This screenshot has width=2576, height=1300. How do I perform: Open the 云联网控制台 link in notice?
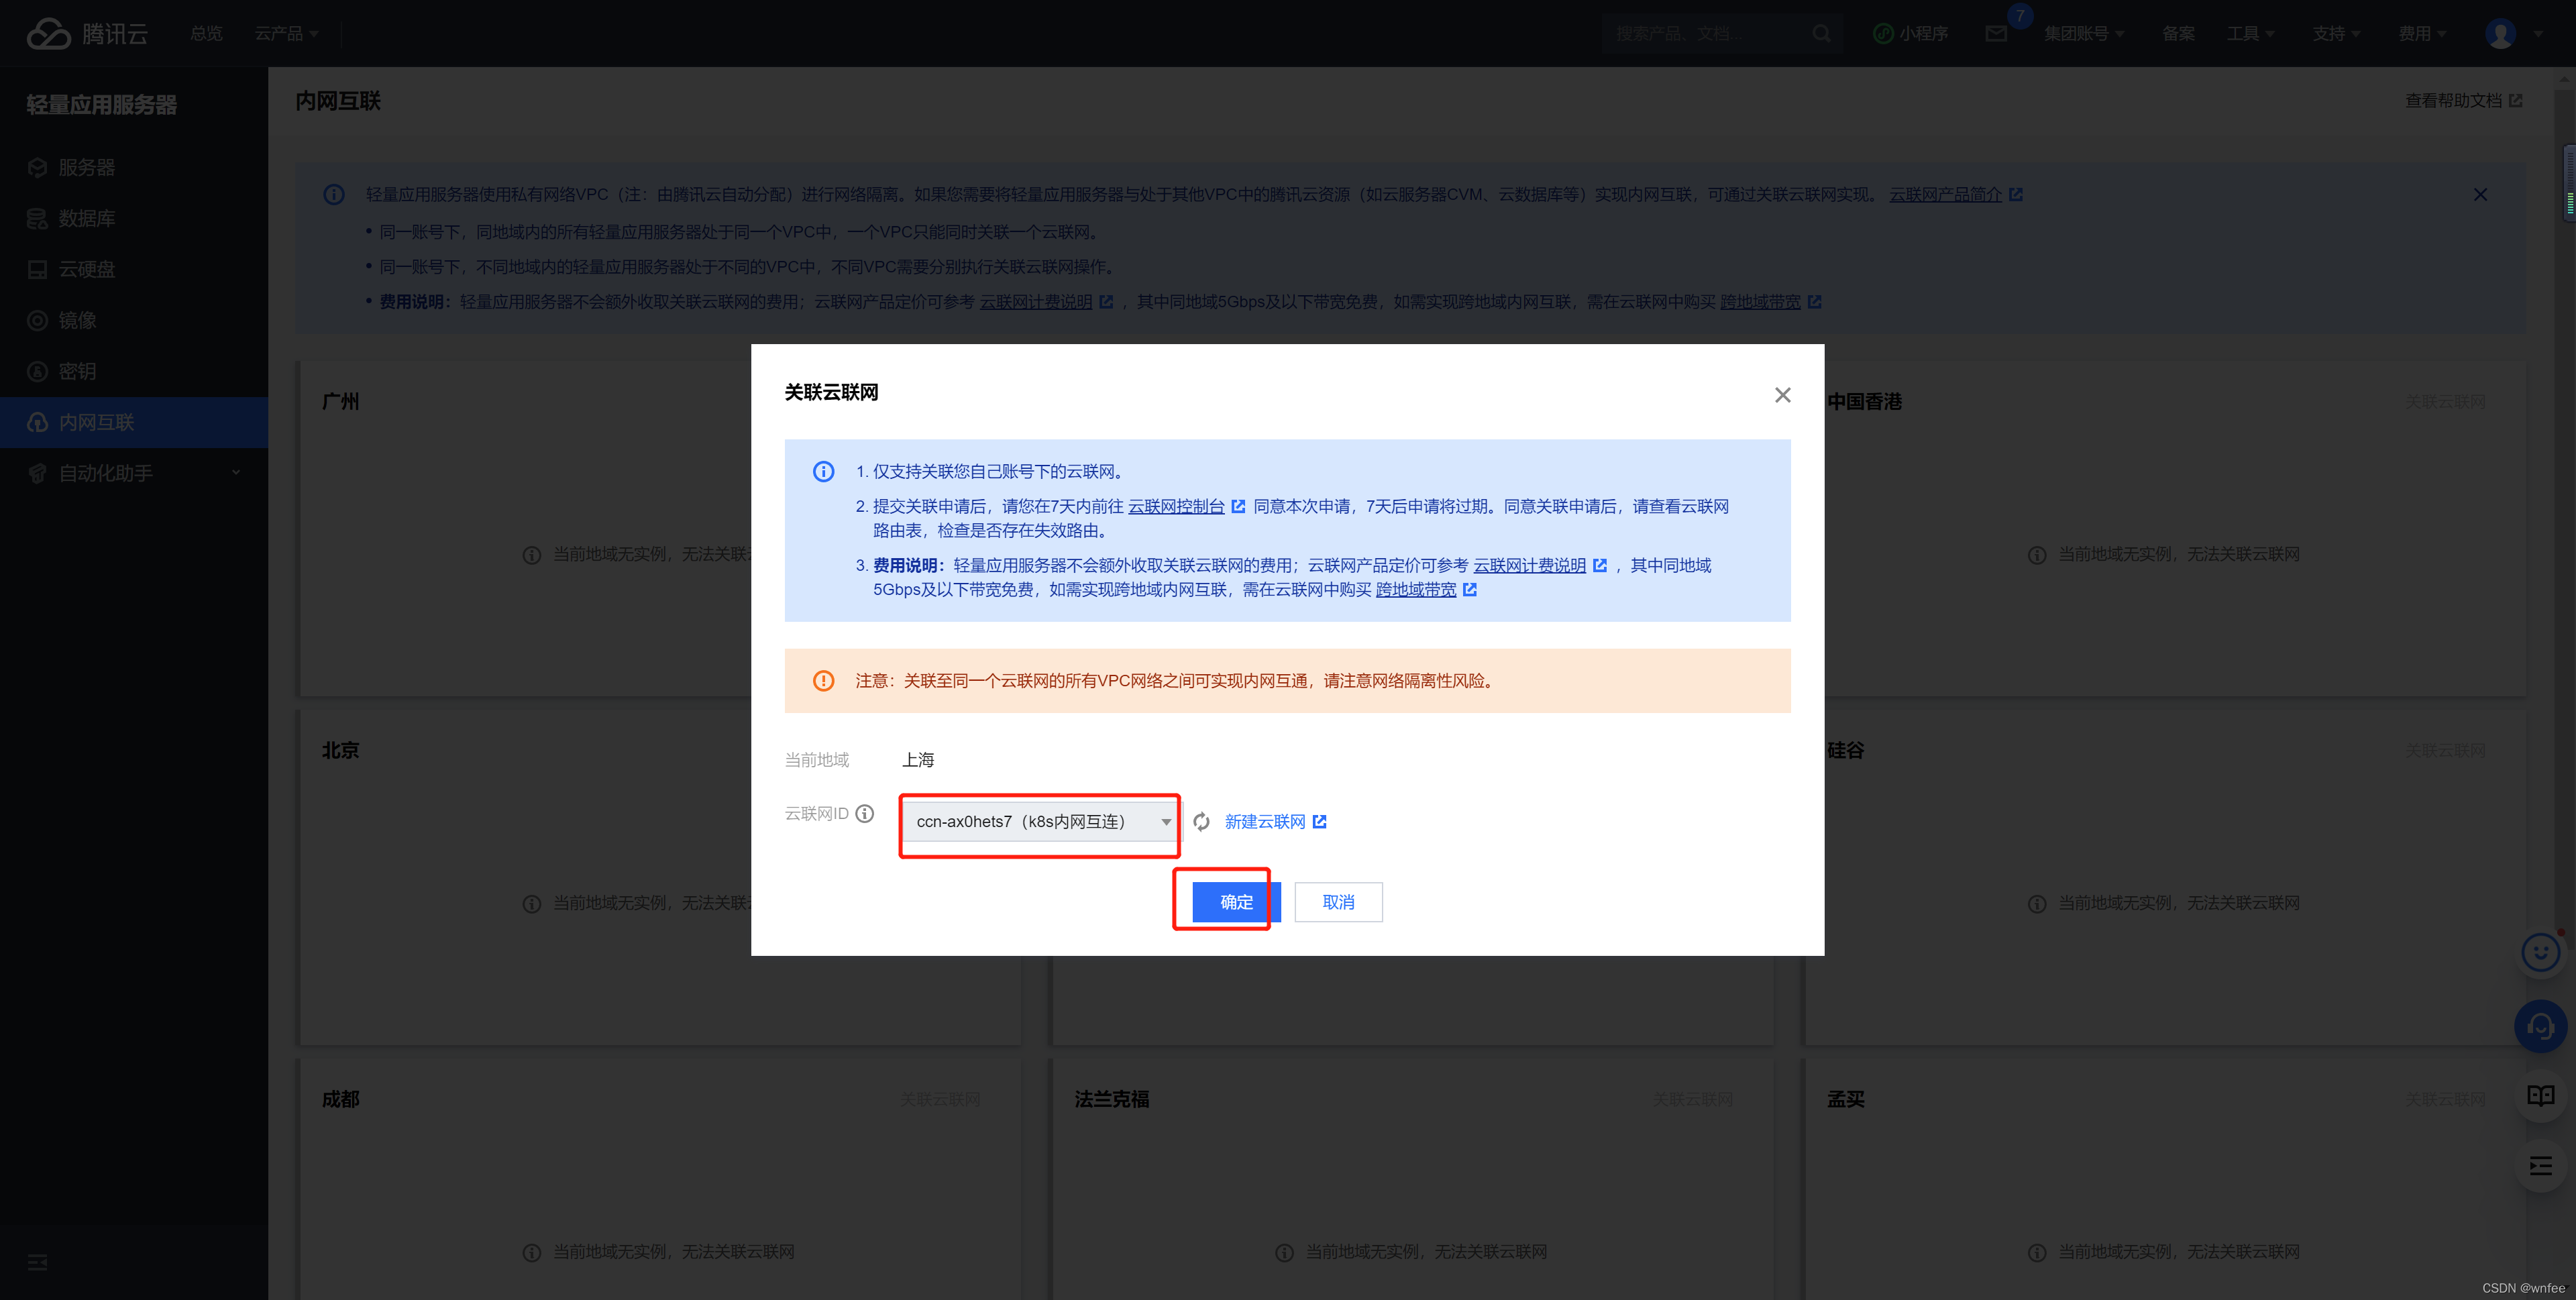(x=1176, y=506)
